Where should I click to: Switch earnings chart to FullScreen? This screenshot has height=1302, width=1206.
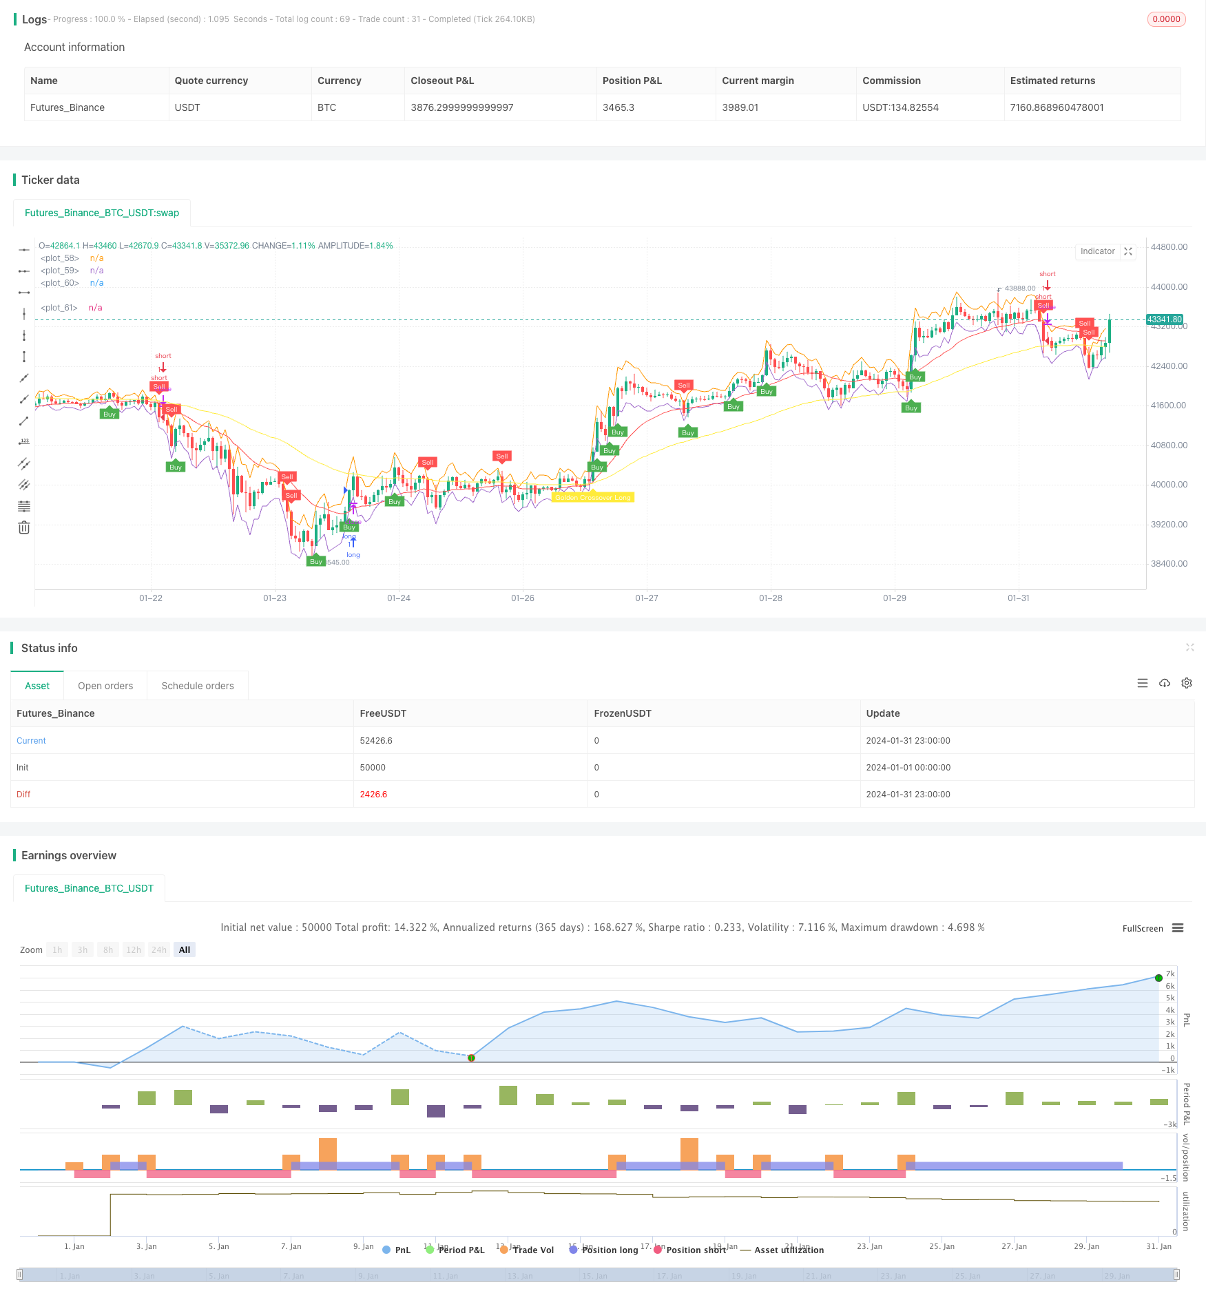(1143, 928)
